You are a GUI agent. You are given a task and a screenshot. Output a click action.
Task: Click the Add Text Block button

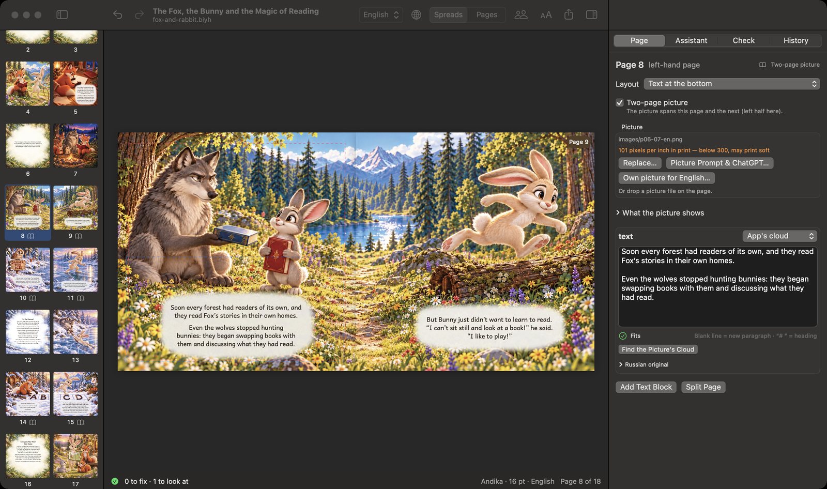(x=646, y=387)
